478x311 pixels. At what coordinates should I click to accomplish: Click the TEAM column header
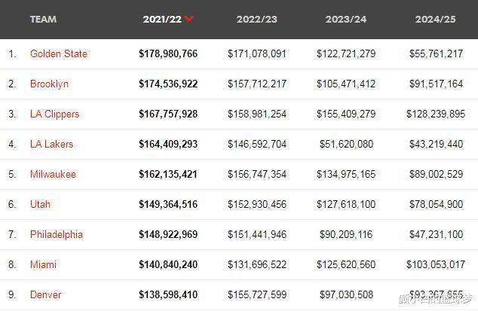[43, 19]
